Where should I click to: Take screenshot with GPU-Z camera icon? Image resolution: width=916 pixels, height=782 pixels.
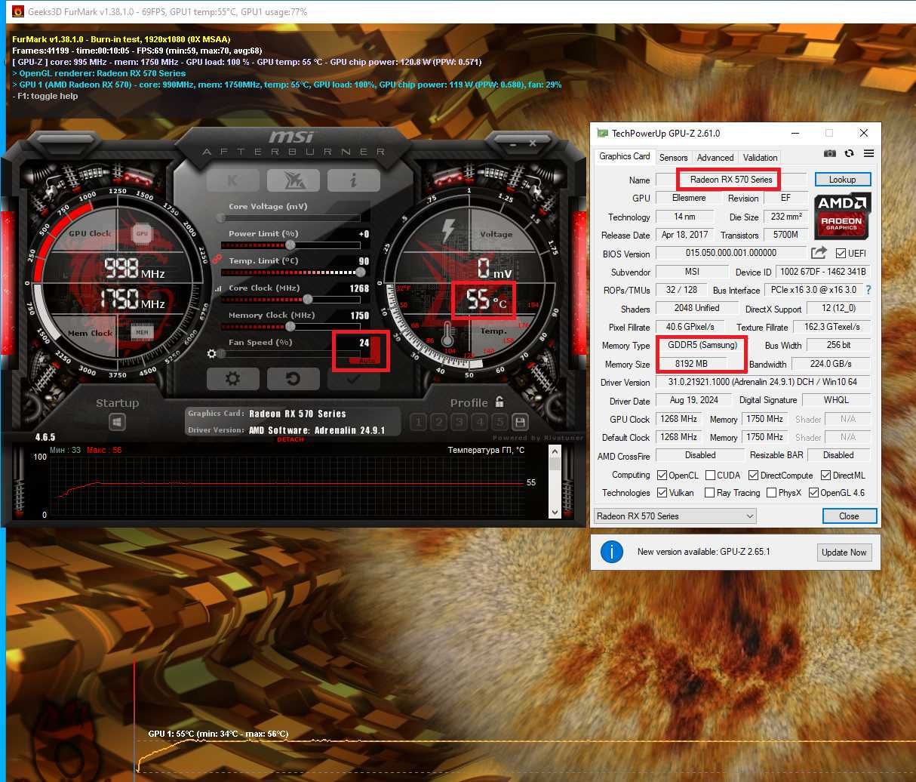pyautogui.click(x=830, y=153)
